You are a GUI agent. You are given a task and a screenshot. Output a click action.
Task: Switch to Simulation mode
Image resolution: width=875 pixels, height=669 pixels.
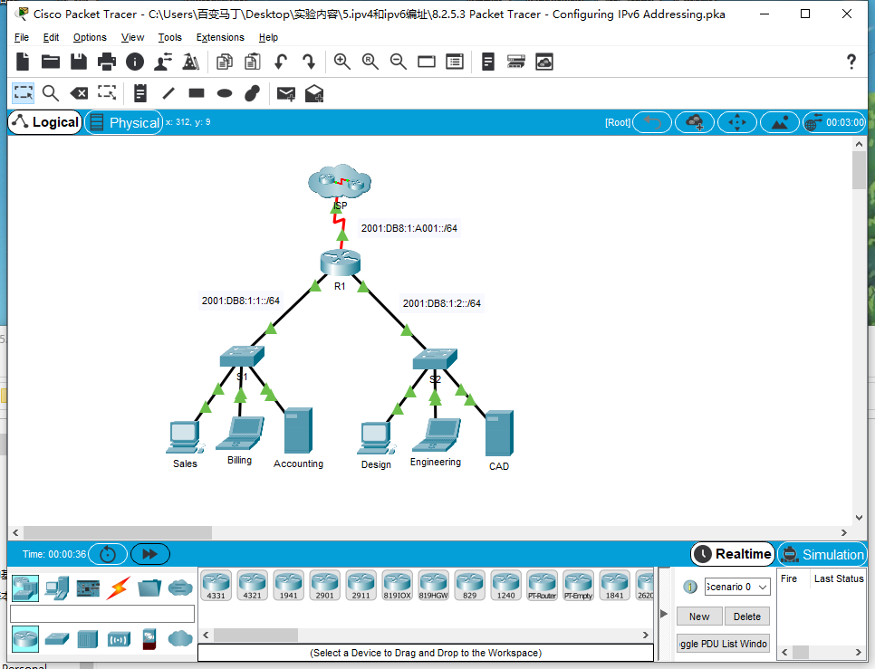point(821,553)
